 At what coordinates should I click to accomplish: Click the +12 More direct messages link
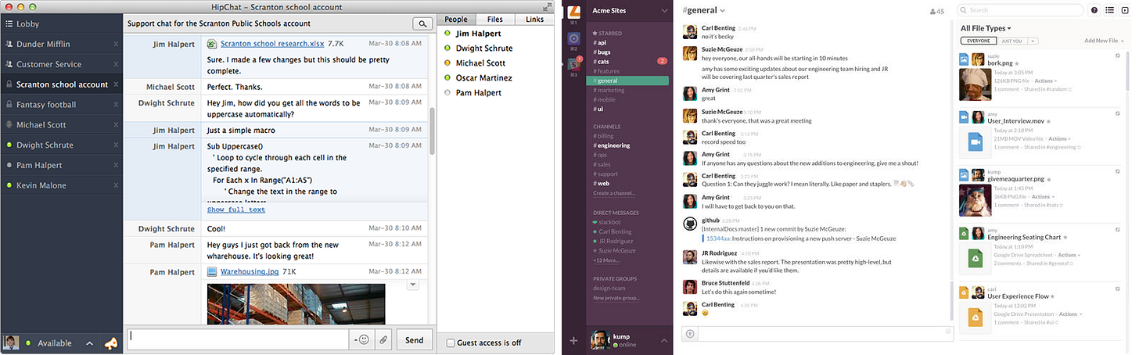pyautogui.click(x=606, y=260)
